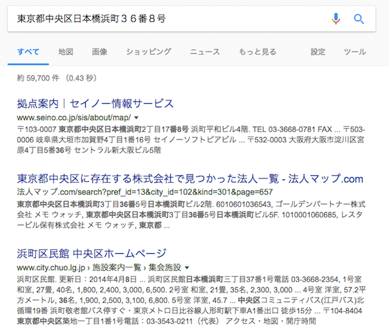Open the ツール search tools
The height and width of the screenshot is (335, 389).
[355, 52]
